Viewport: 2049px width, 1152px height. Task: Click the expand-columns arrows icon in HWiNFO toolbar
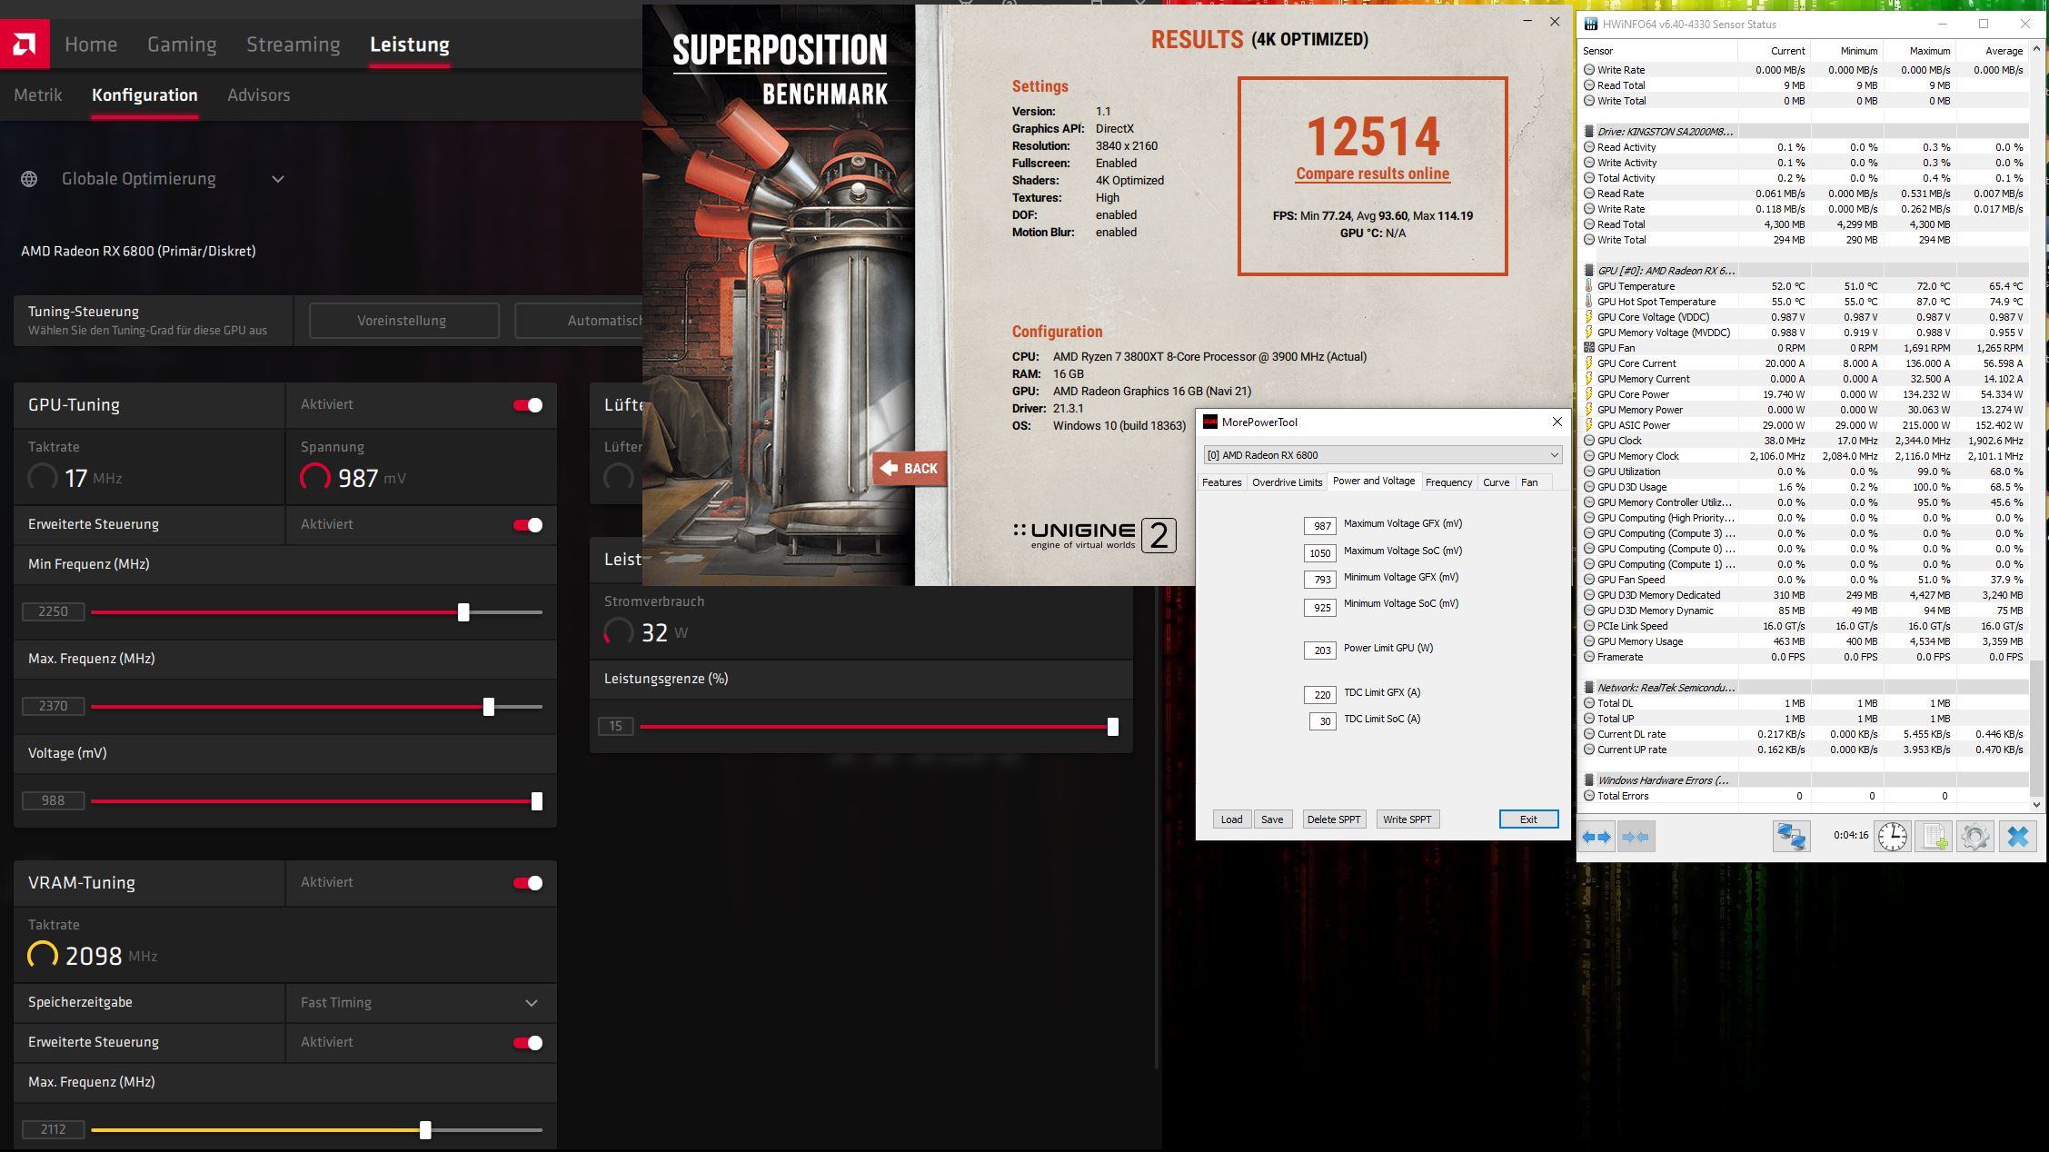pyautogui.click(x=1596, y=837)
